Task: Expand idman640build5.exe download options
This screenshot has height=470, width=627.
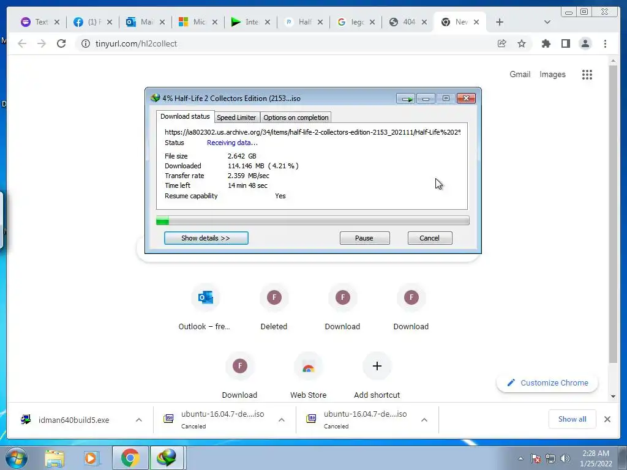Action: [139, 420]
